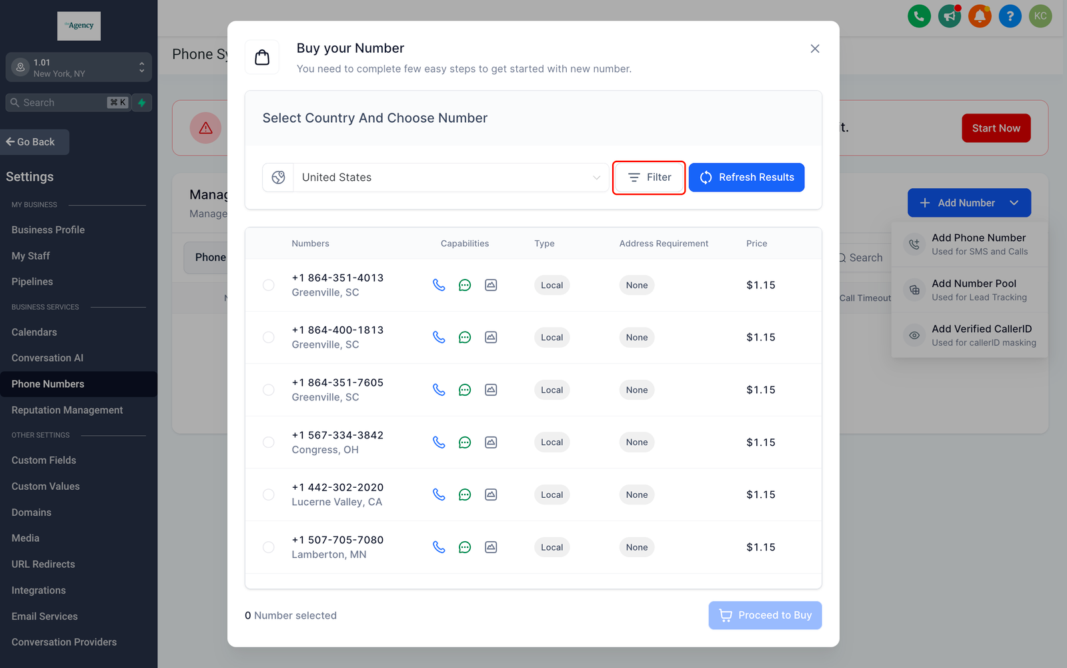Click the green phone dialer icon

click(x=919, y=16)
